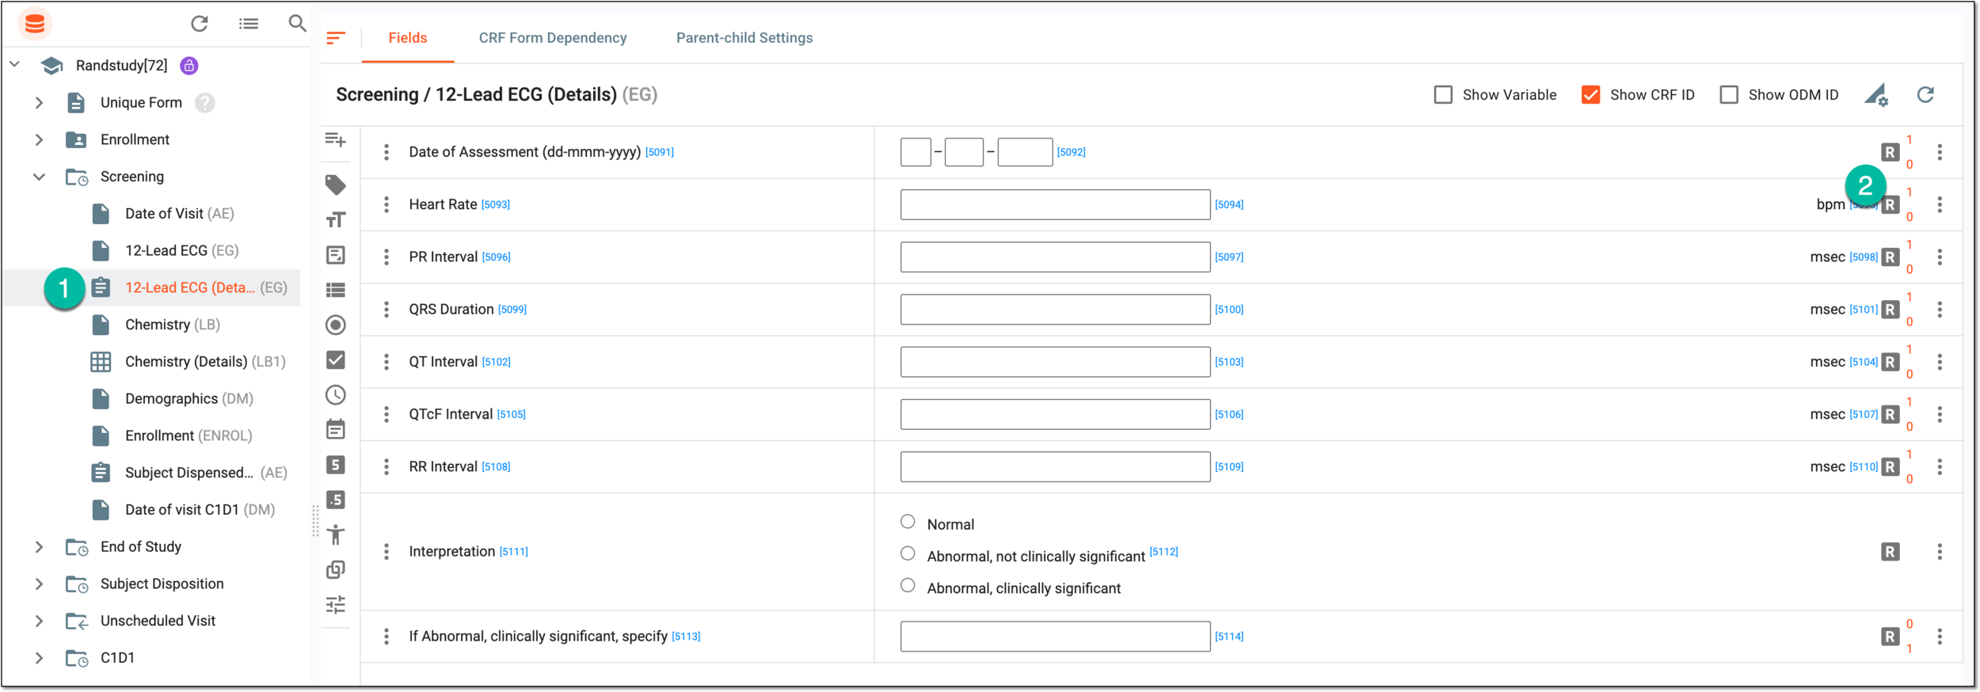This screenshot has width=1980, height=692.
Task: Refresh the 12-Lead ECG form fields
Action: [1926, 95]
